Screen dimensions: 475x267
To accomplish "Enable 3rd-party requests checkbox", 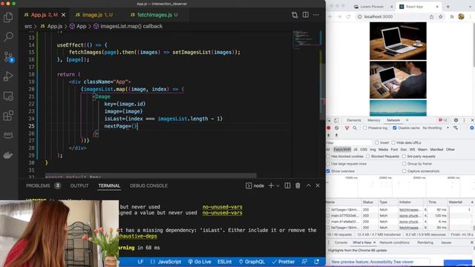I will click(404, 156).
